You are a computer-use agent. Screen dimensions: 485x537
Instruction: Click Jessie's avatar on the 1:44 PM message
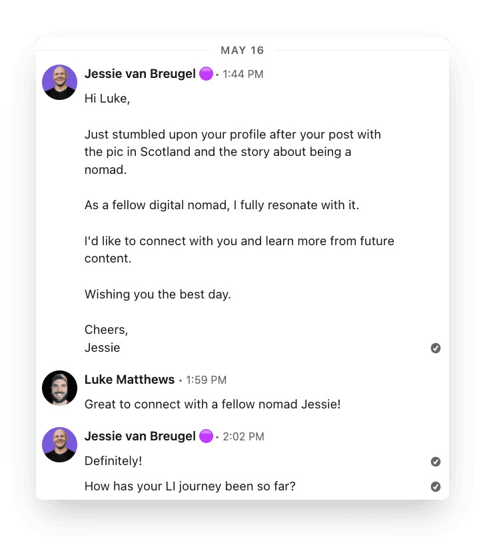[x=59, y=83]
